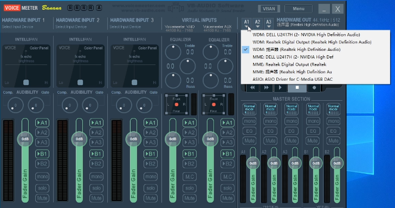The height and width of the screenshot is (208, 395).
Task: Click master A1 bus fader knob
Action: [x=253, y=163]
